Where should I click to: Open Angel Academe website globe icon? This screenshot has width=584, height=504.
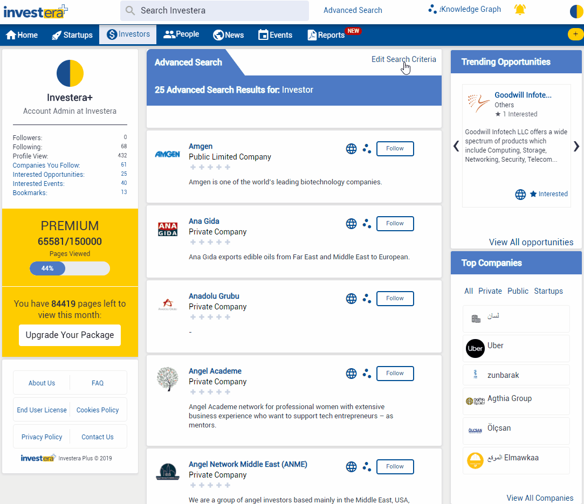click(351, 374)
